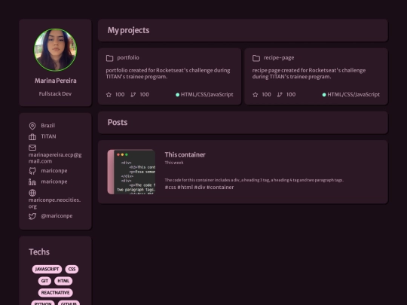Viewport: 407px width, 305px height.
Task: Click the GitHub cat icon
Action: [32, 171]
